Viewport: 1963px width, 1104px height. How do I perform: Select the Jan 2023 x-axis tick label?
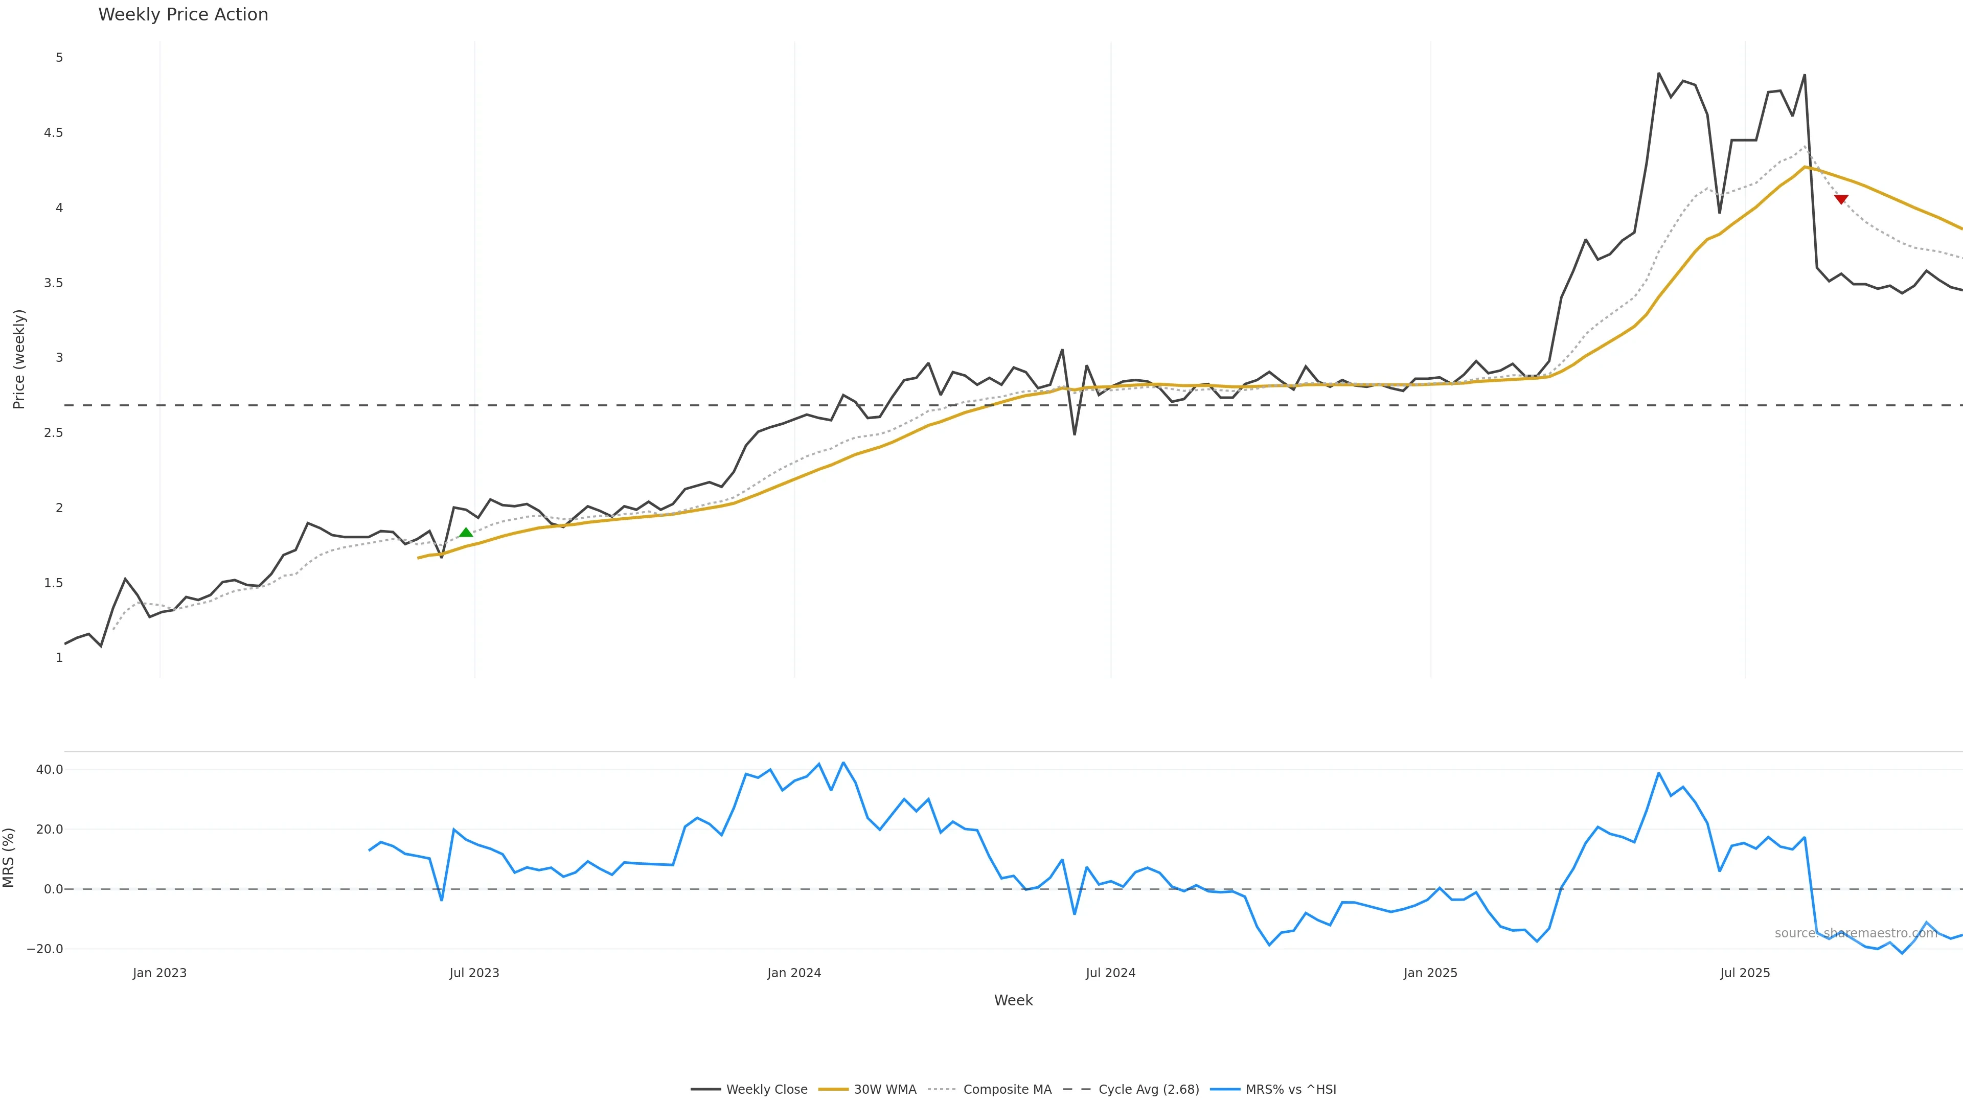[159, 973]
